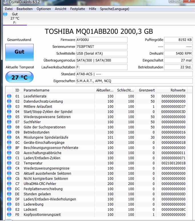Click status orb for Beschleunigungssensor-Fehlerrate row
Viewport: 195px width, 221px height.
[9, 148]
